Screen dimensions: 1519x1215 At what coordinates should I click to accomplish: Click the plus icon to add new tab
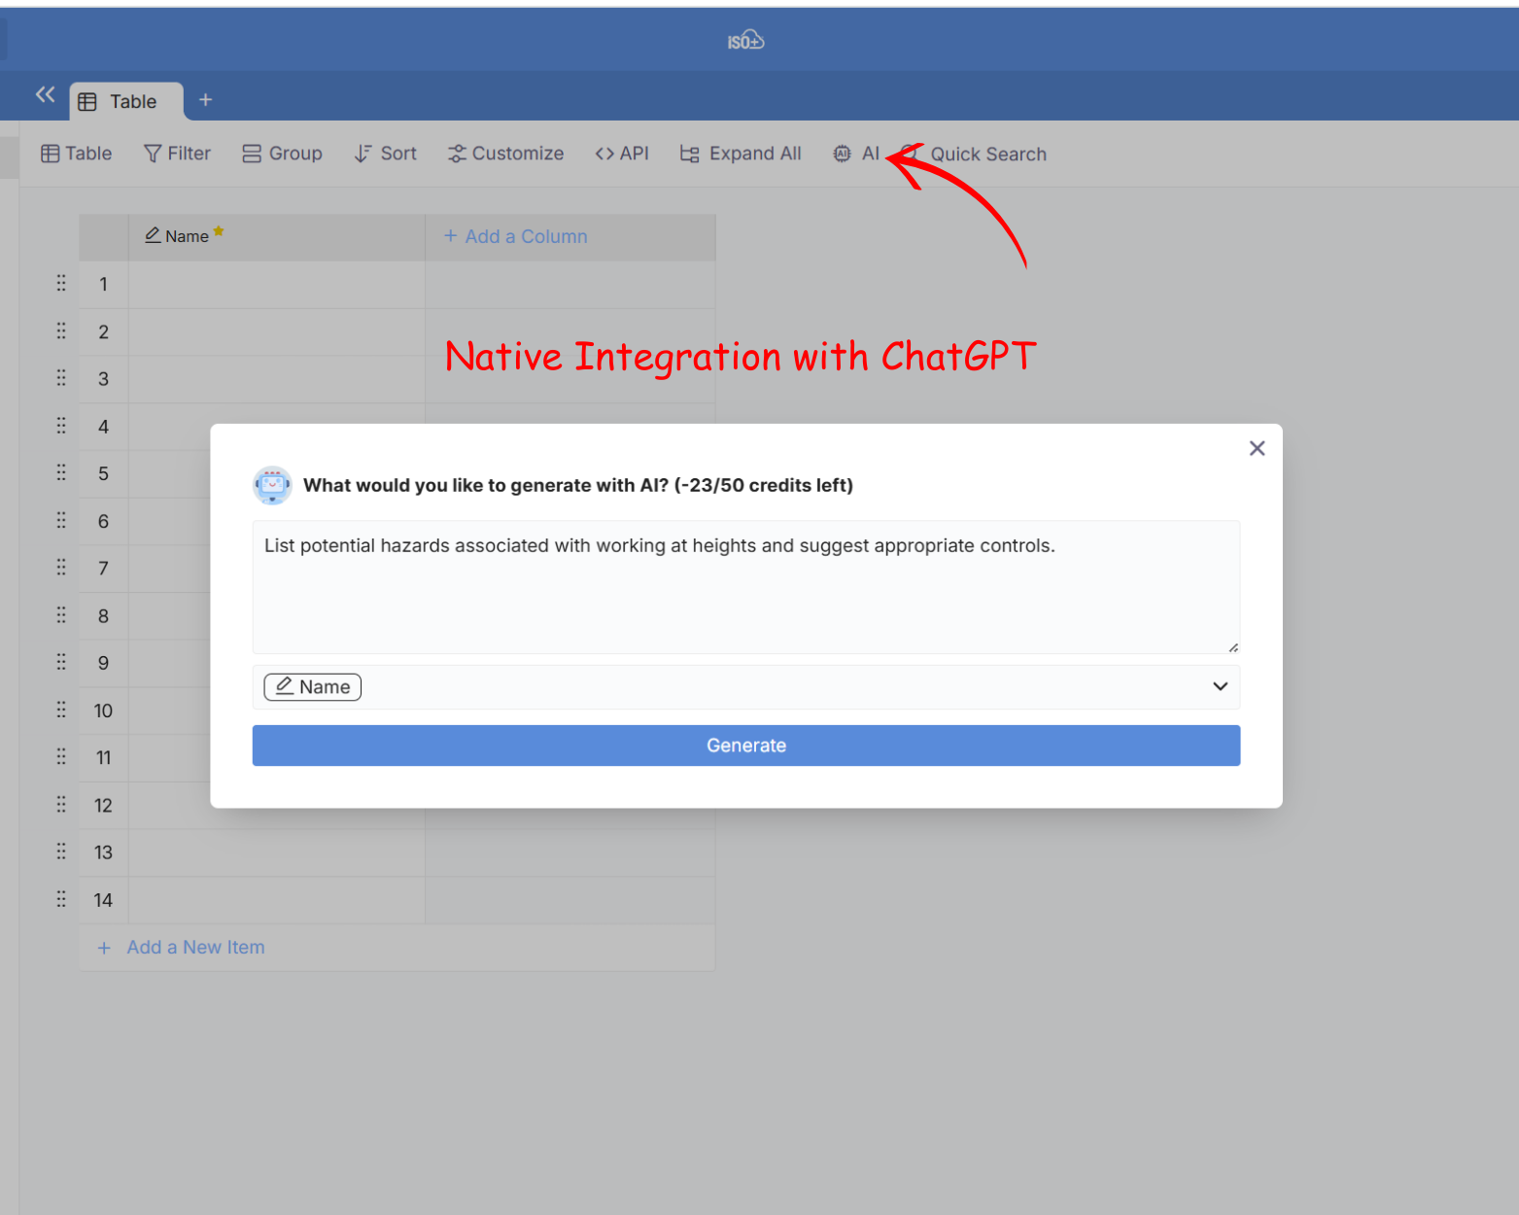205,100
